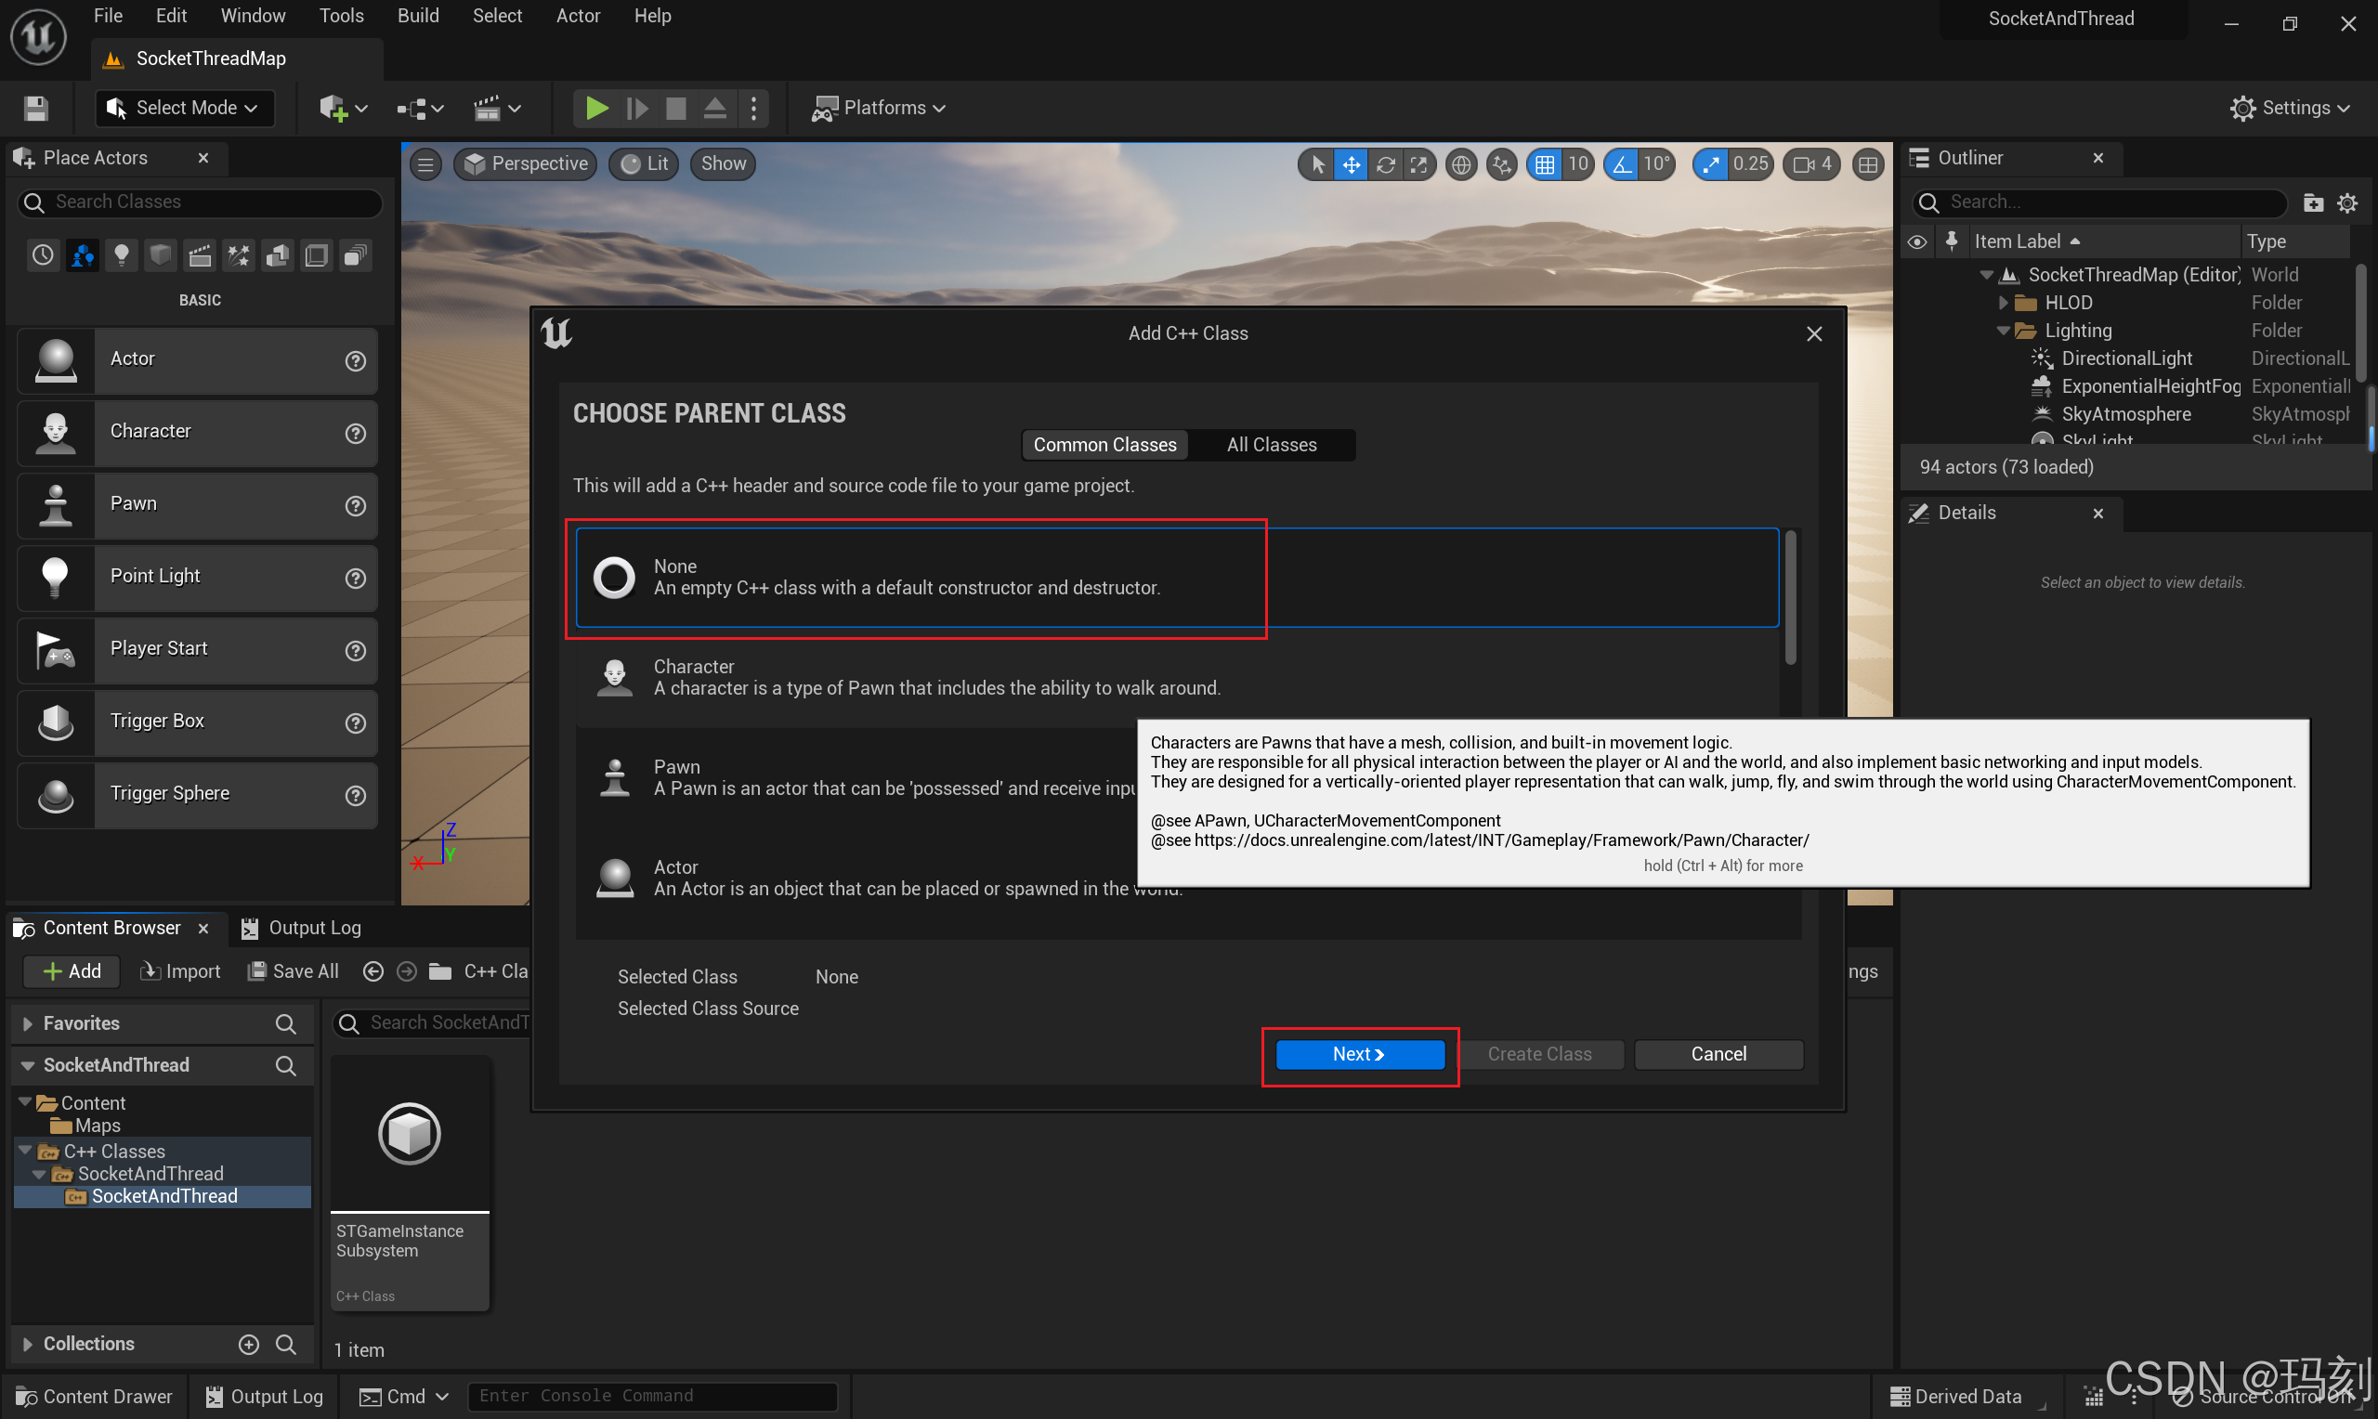Open the Select Mode dropdown
This screenshot has height=1419, width=2378.
tap(185, 108)
